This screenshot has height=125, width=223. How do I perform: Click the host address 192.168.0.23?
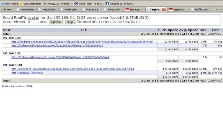pos(11,38)
